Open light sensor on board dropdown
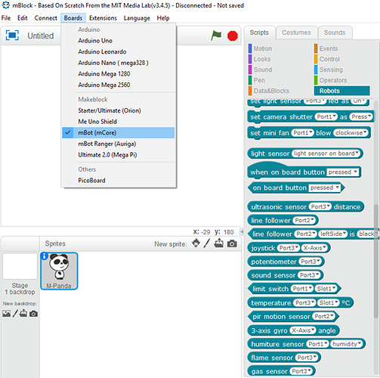The height and width of the screenshot is (378, 380). click(326, 153)
